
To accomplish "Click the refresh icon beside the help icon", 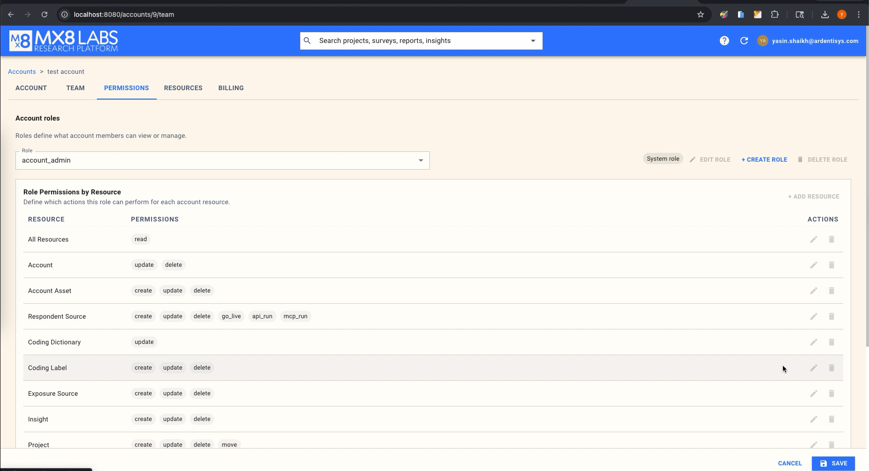I will [x=744, y=41].
